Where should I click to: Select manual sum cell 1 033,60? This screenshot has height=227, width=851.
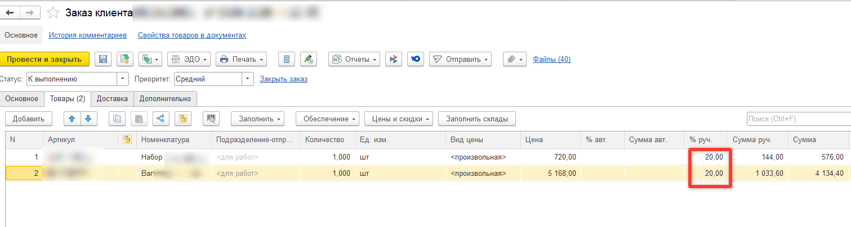758,174
